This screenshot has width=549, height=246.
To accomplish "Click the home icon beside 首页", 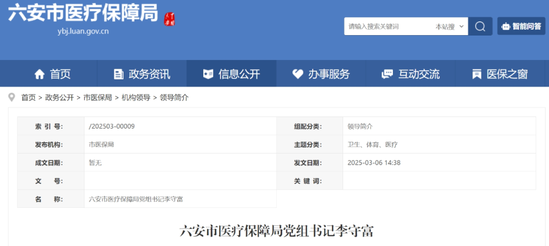I will 40,74.
